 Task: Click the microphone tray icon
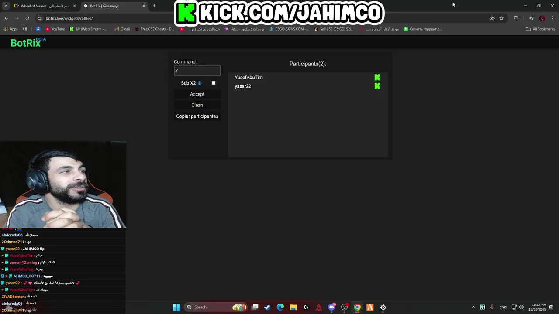(492, 307)
